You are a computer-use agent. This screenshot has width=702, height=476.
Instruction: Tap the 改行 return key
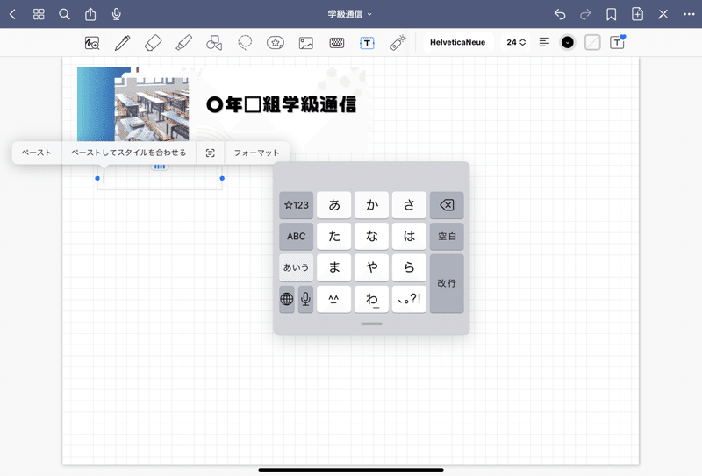(x=447, y=283)
